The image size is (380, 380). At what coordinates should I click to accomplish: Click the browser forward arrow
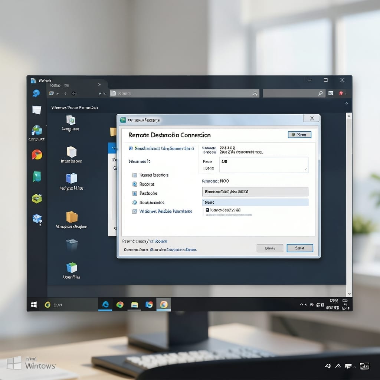click(x=65, y=94)
